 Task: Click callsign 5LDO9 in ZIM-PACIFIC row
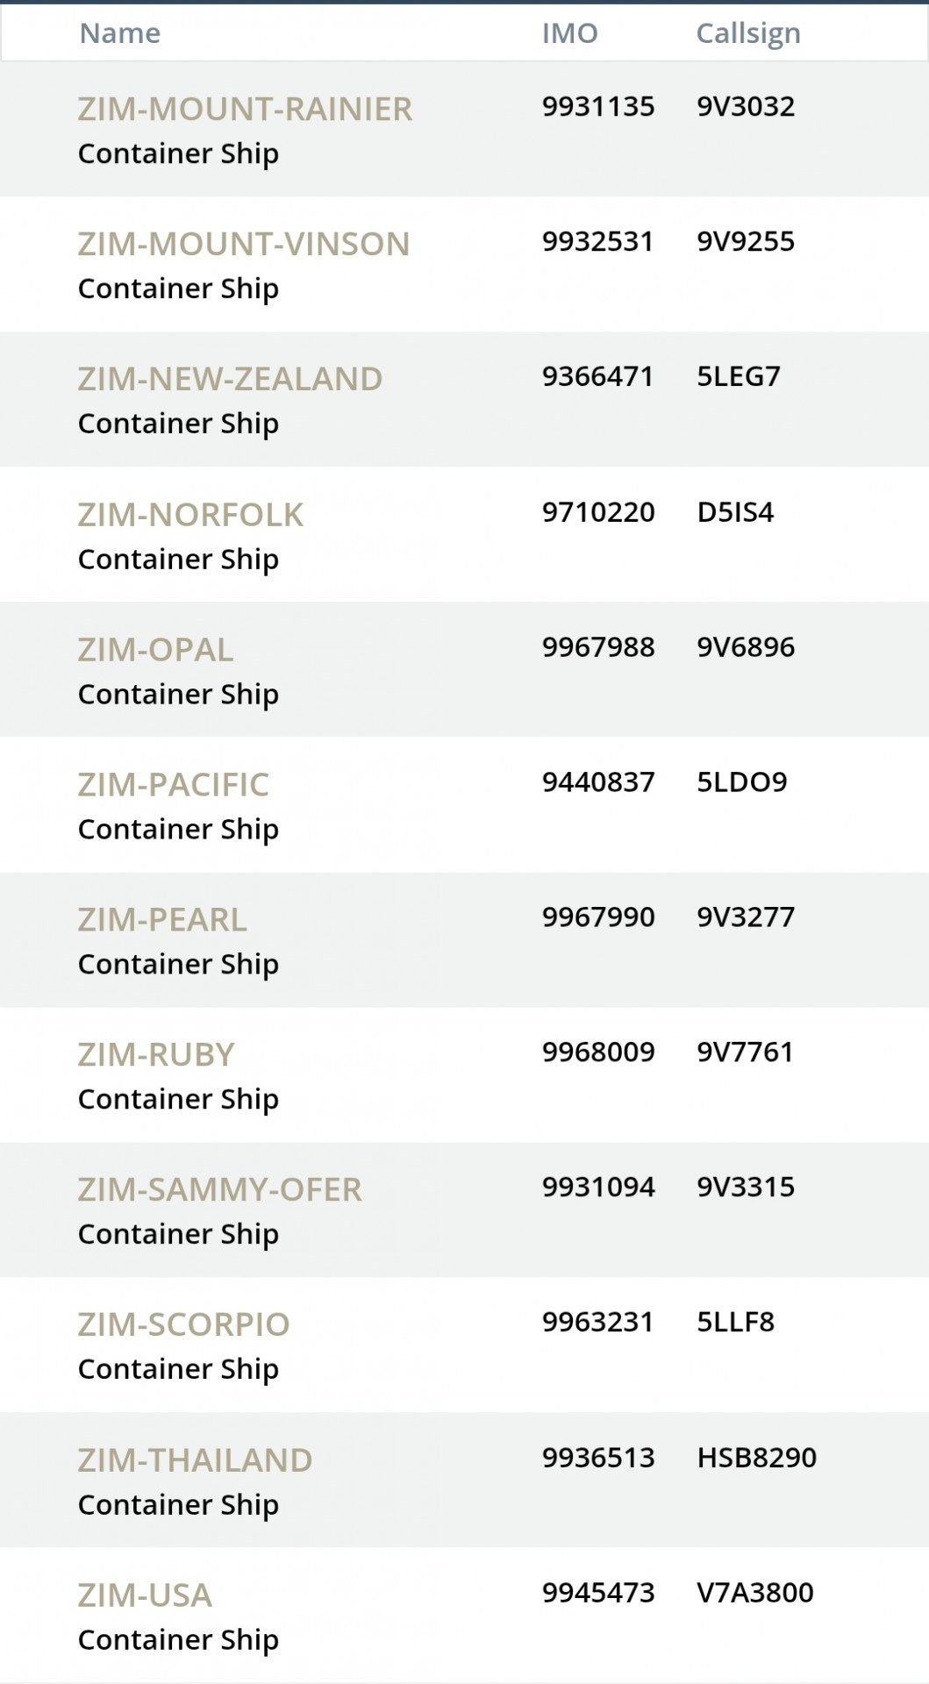tap(742, 782)
